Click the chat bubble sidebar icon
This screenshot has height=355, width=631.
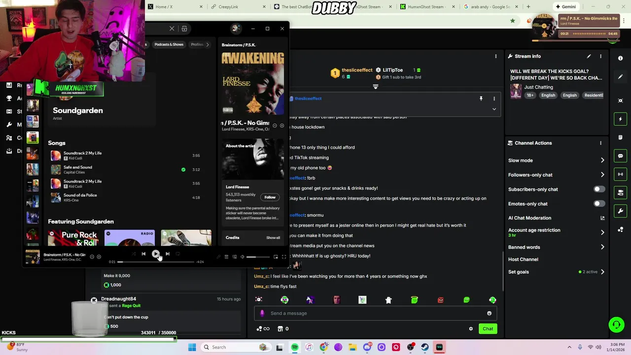point(620,156)
